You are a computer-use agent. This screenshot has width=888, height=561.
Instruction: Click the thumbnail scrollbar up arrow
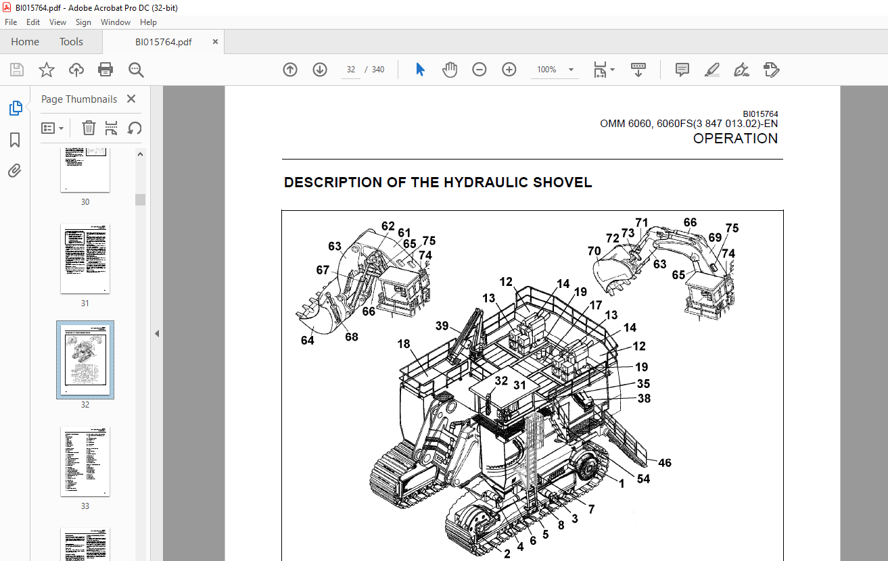(x=141, y=154)
